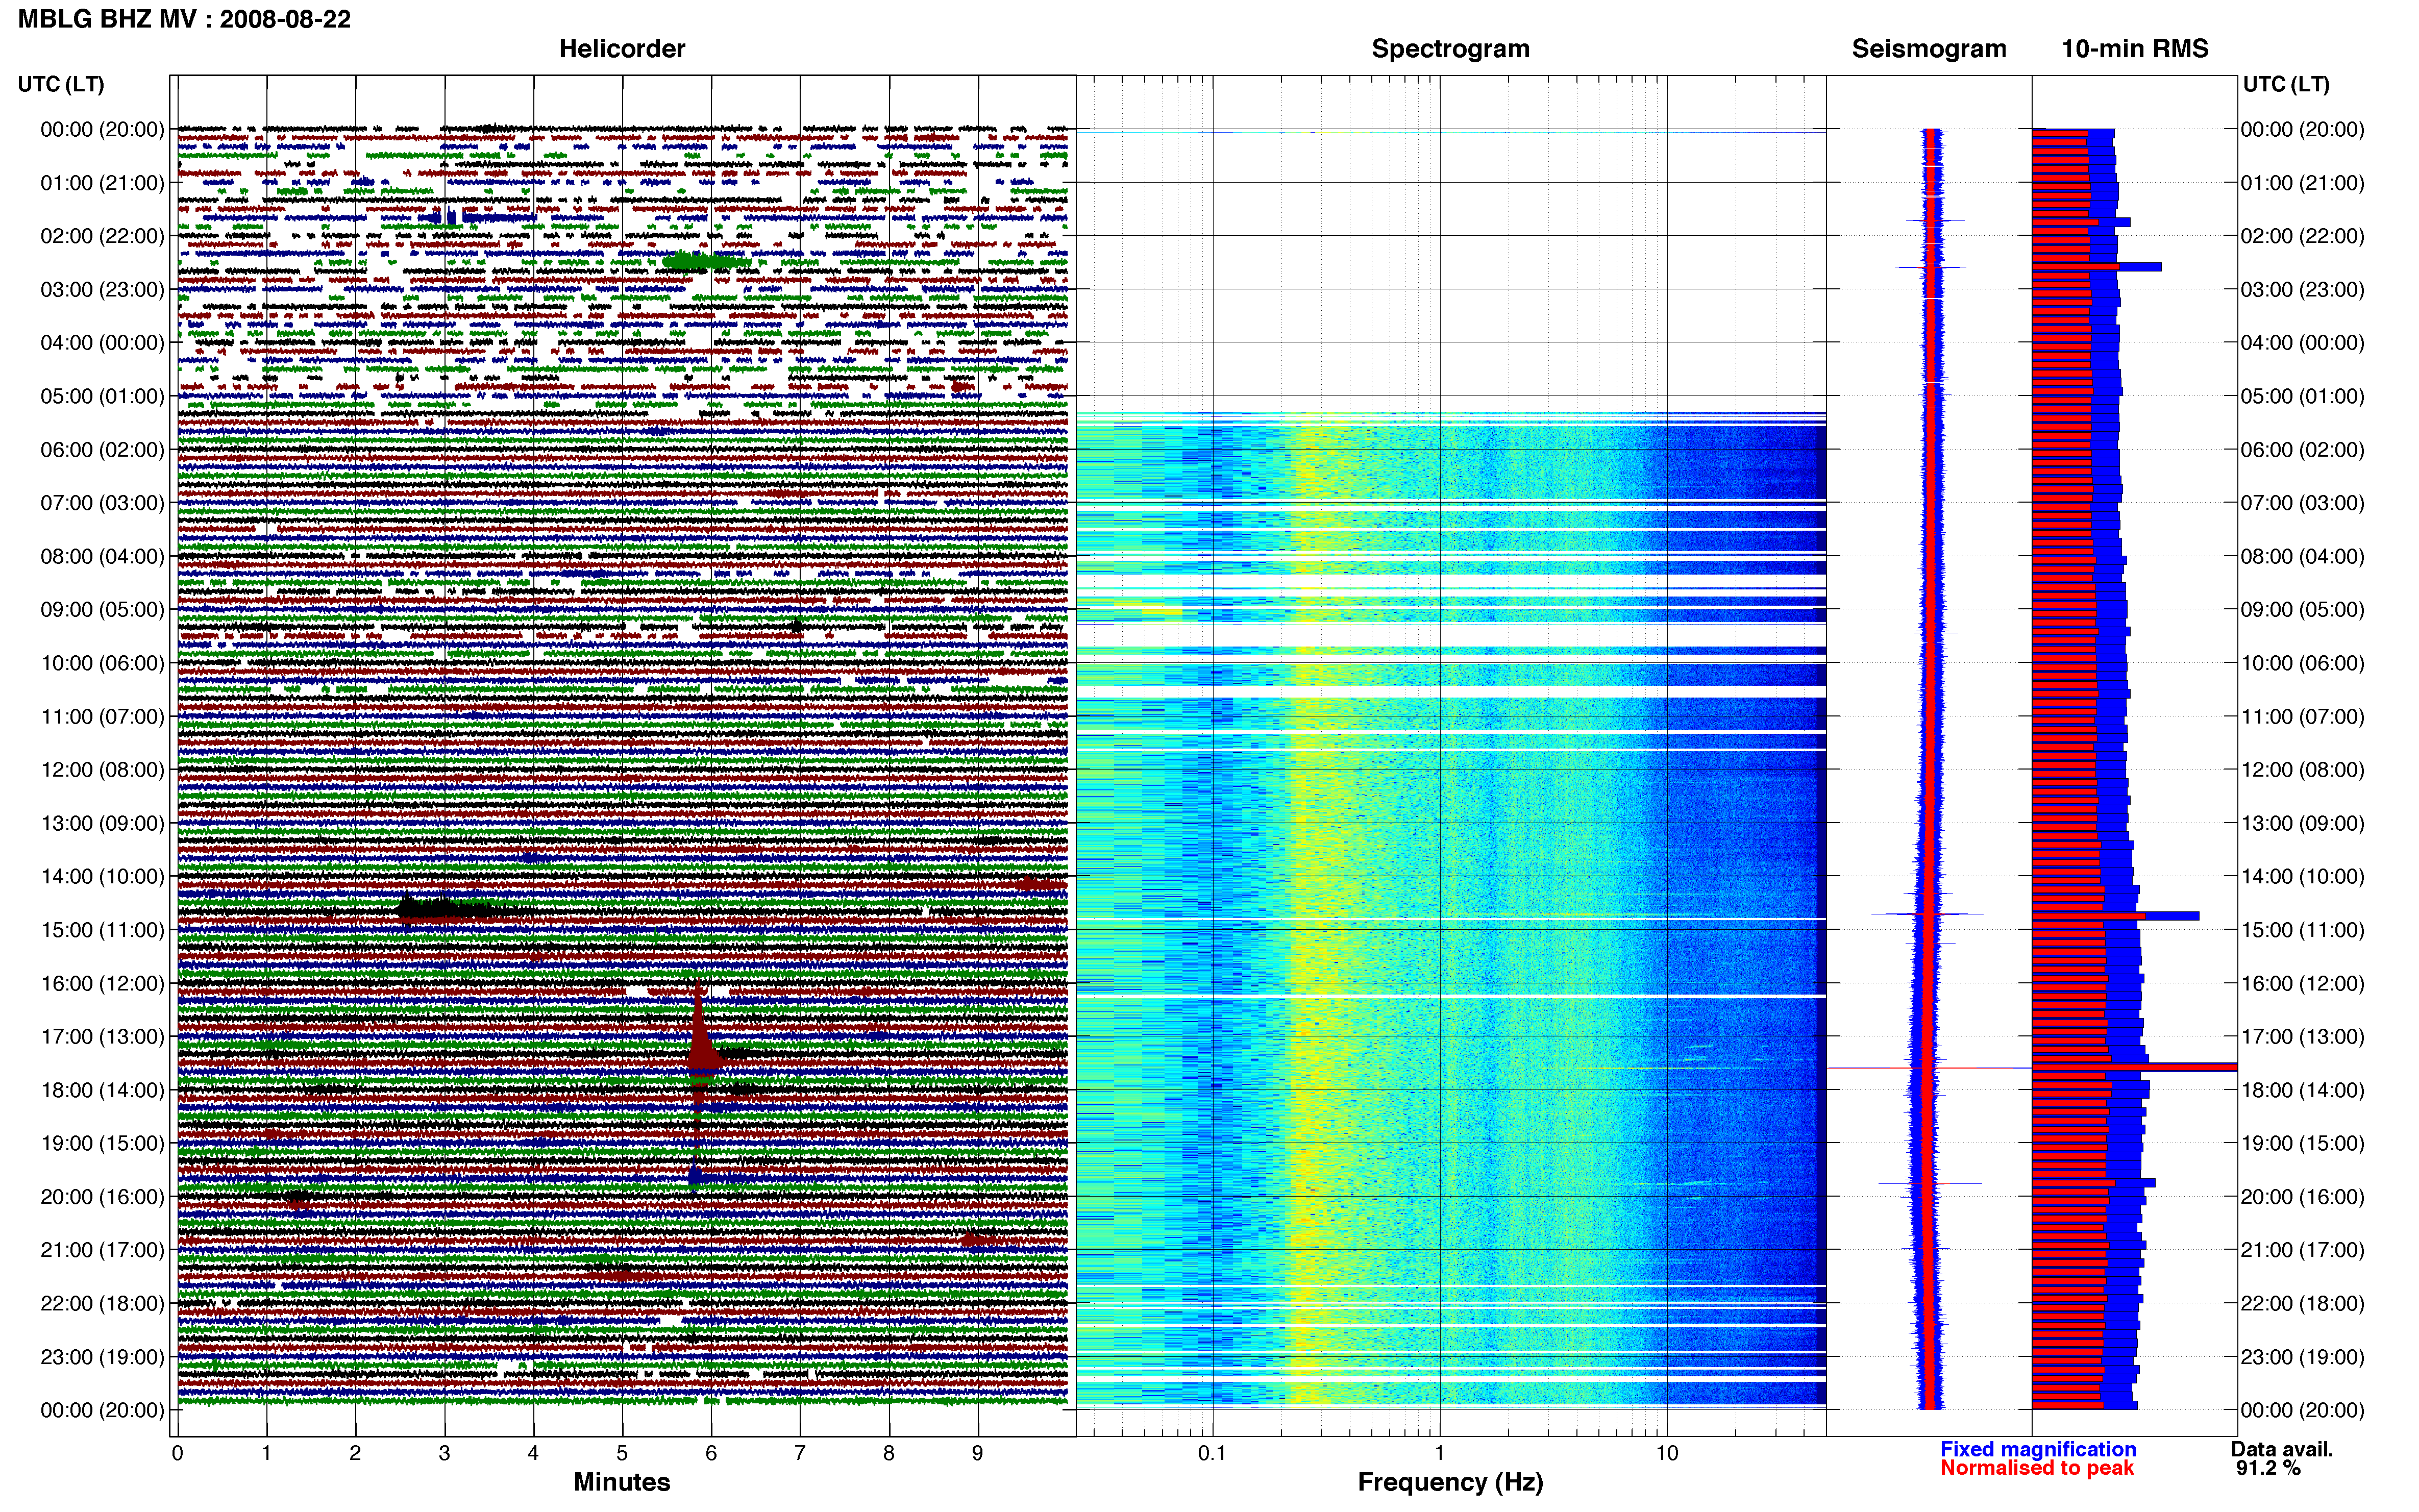This screenshot has height=1512, width=2419.
Task: Click the 08:00 (04:00) label on the left axis
Action: [102, 556]
